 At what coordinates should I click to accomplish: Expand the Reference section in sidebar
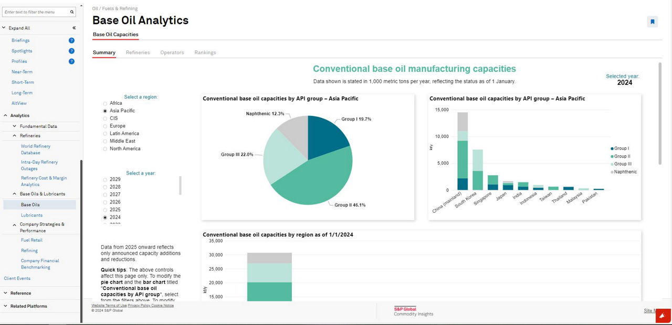(5, 293)
